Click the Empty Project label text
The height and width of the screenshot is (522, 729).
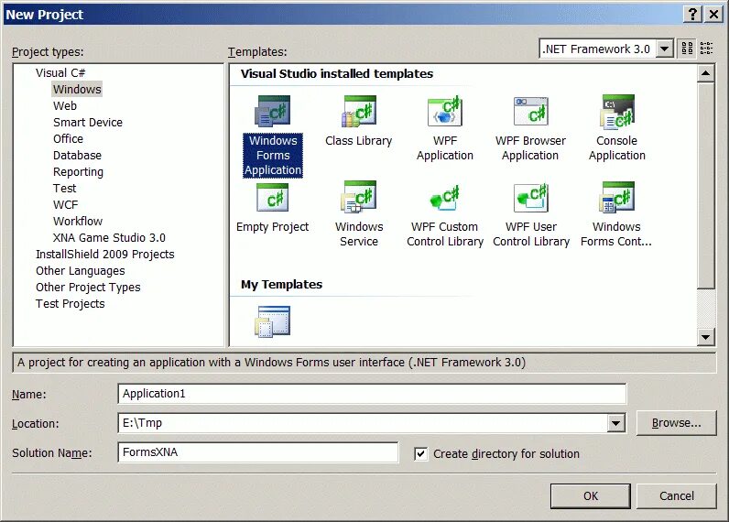click(x=272, y=227)
